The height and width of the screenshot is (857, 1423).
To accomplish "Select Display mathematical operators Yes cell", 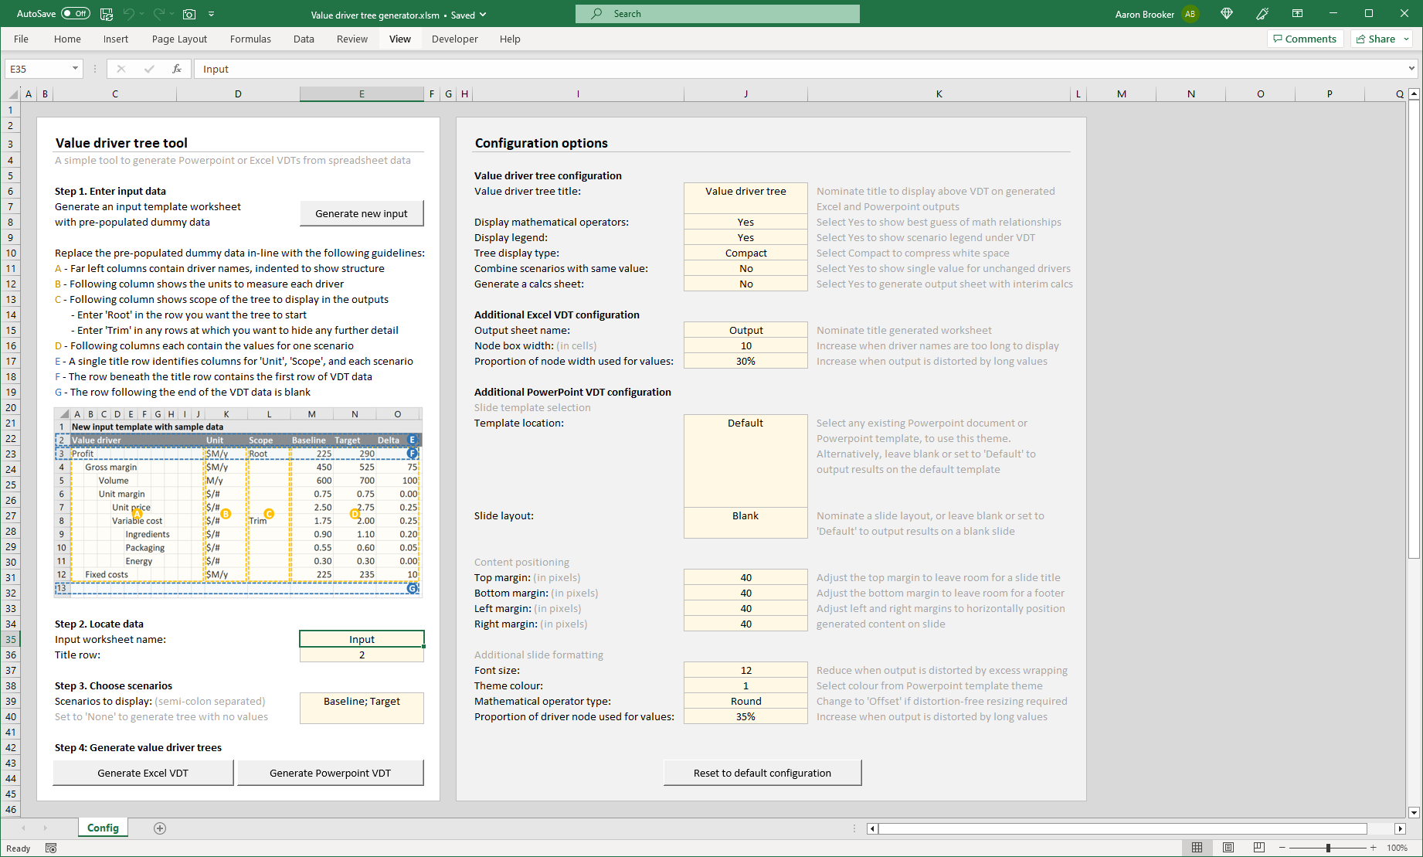I will coord(745,222).
